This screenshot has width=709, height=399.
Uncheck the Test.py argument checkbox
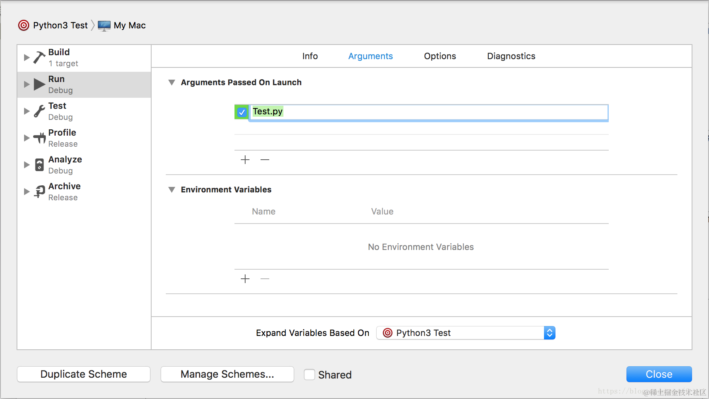242,112
